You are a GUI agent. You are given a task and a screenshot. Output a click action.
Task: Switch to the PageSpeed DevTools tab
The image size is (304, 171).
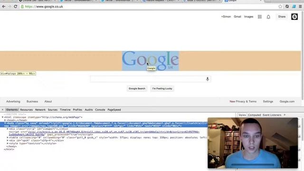tap(114, 110)
